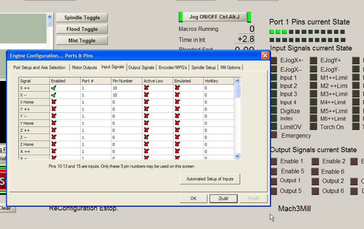Click the Emergency input signal LED
This screenshot has height=229, width=364.
pos(274,135)
